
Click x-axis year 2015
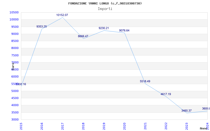click(x=21, y=126)
